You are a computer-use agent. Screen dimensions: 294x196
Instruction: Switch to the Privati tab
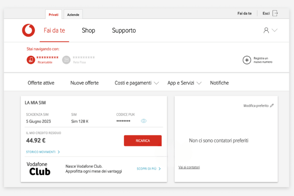(53, 15)
